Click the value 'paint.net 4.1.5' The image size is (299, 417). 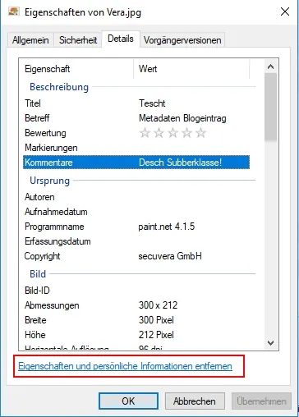coord(167,227)
